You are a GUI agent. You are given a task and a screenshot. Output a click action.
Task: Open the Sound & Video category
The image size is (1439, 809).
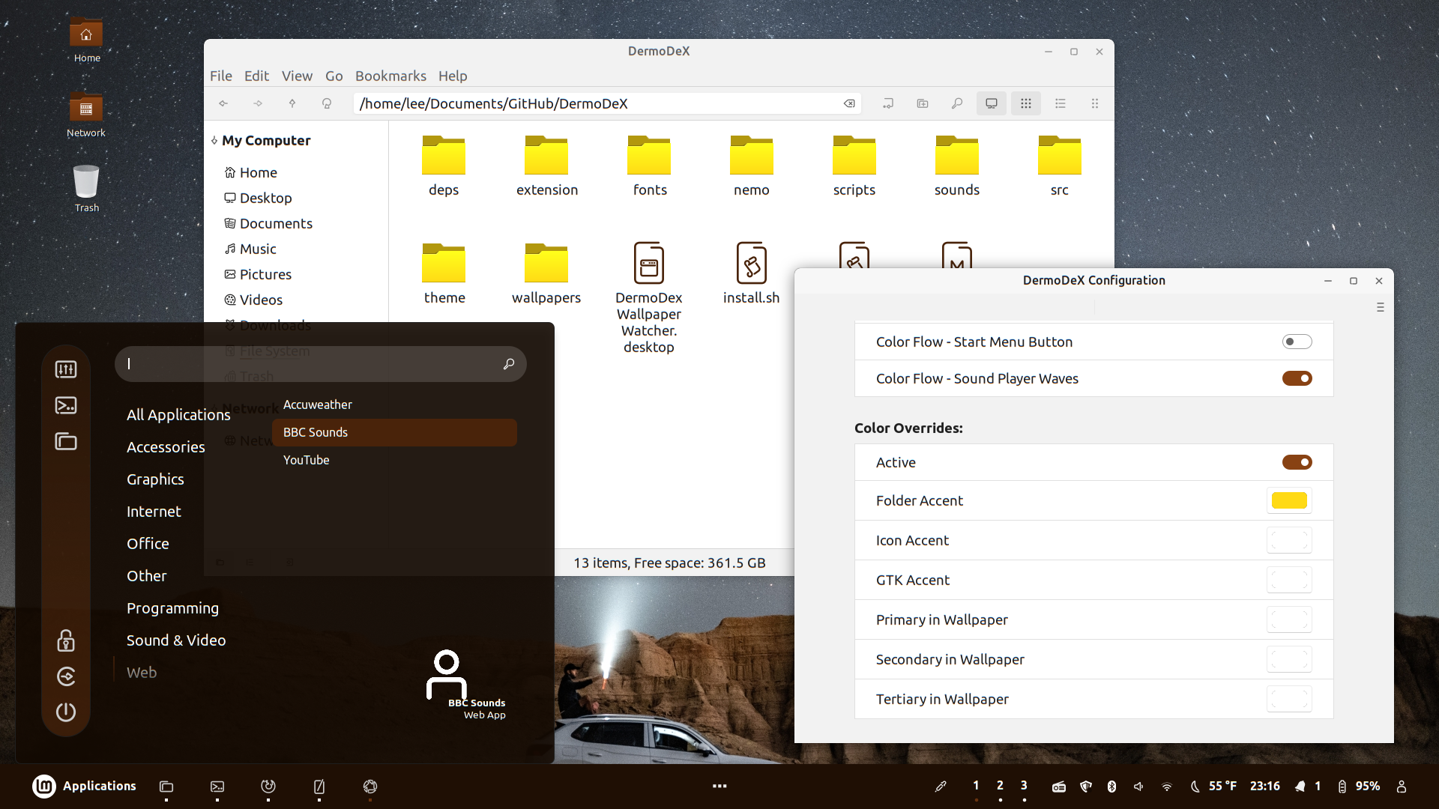point(176,640)
